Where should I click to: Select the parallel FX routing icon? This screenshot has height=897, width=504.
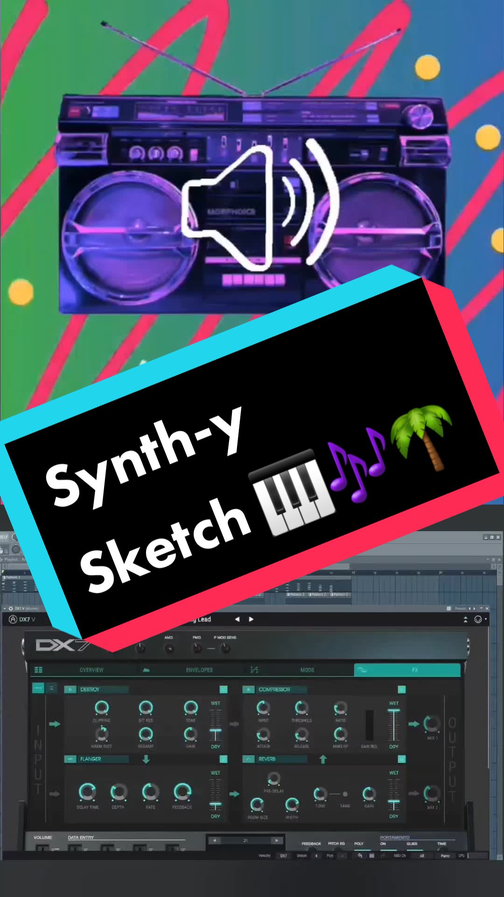51,688
